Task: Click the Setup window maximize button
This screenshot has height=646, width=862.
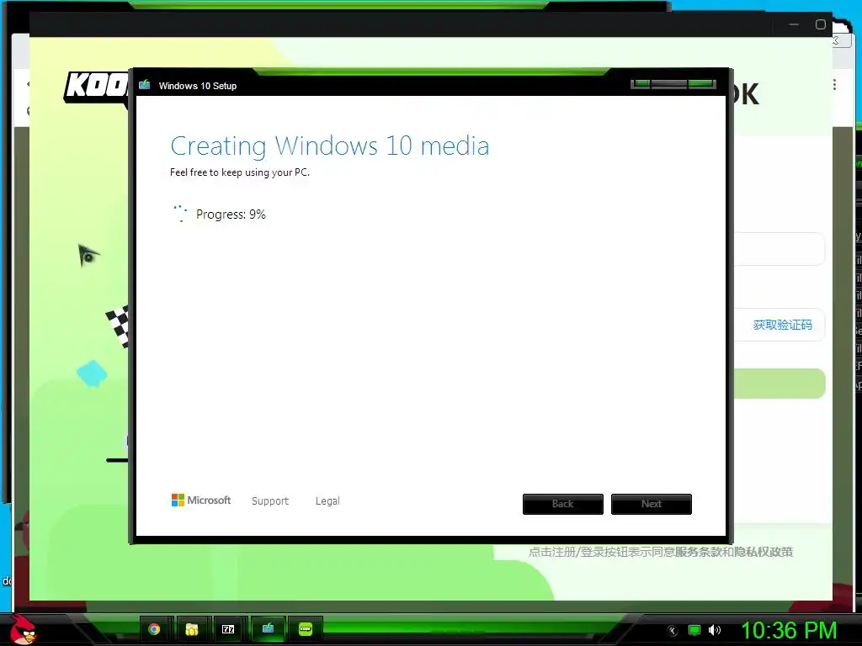Action: click(x=669, y=84)
